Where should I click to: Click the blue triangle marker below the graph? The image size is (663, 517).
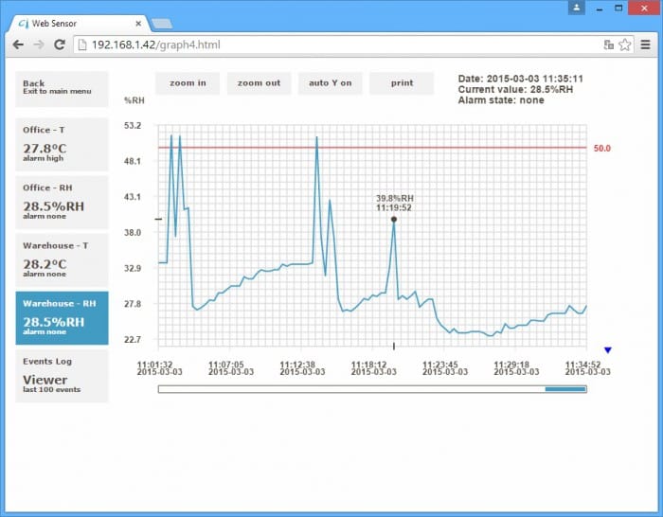[608, 350]
